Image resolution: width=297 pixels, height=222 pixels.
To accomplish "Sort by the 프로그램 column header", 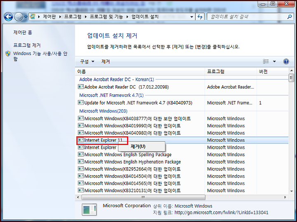I will [x=231, y=72].
